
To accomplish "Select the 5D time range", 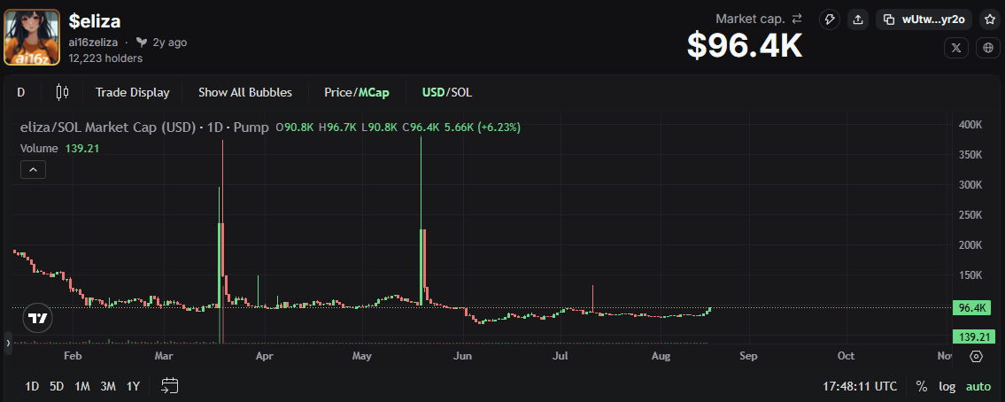I will (x=57, y=386).
